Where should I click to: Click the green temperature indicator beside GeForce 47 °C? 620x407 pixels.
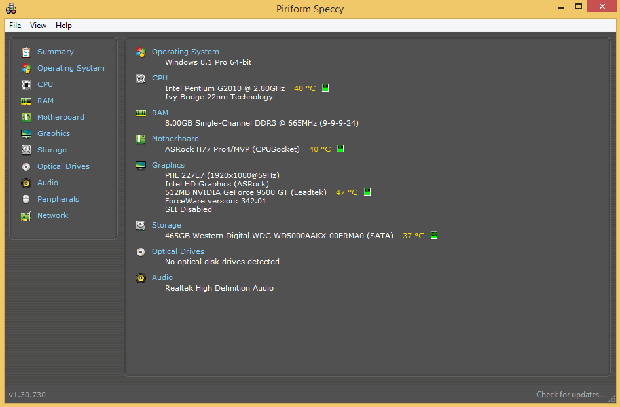367,192
